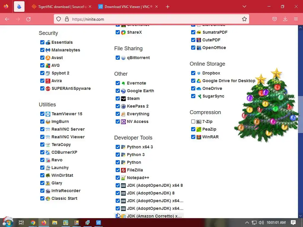303x227 pixels.
Task: Click the Evernote elephant icon
Action: 123,83
